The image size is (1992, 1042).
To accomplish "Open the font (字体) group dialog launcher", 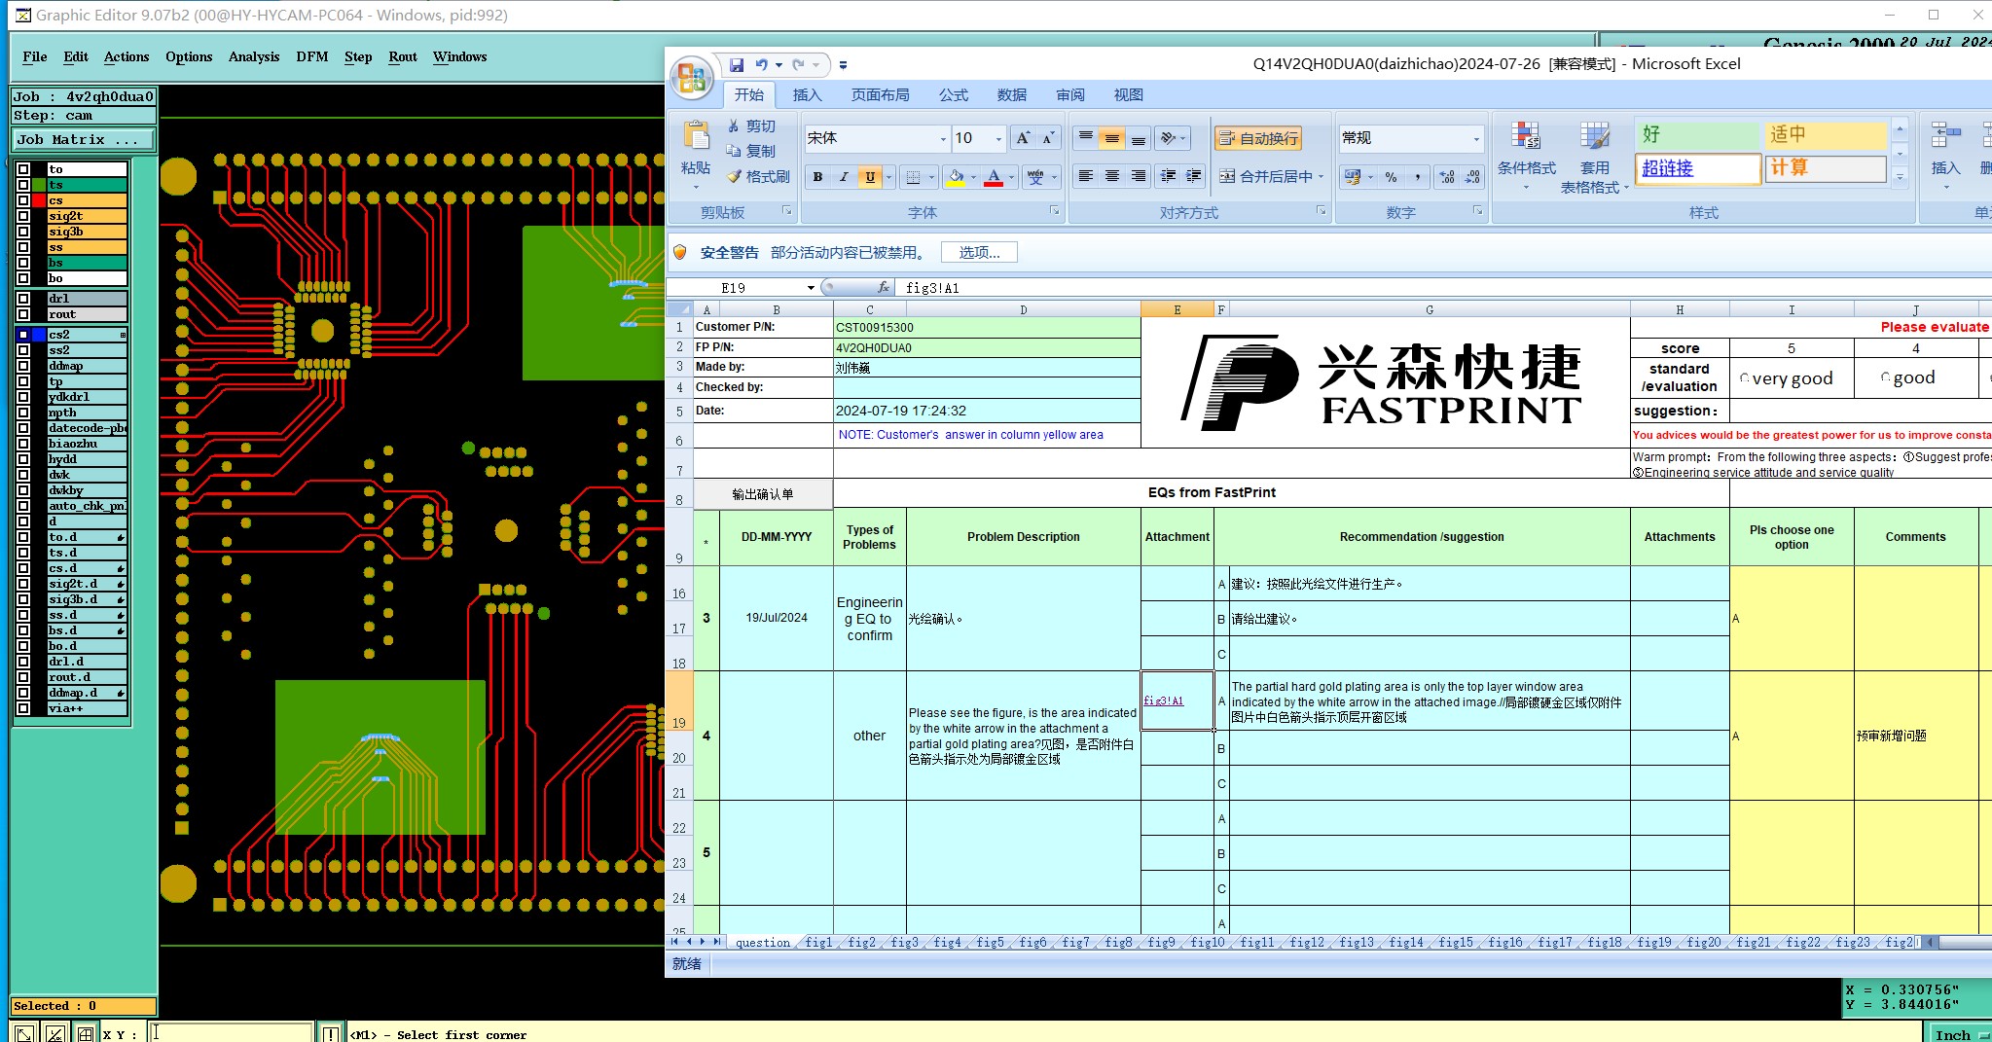I will [x=1054, y=211].
